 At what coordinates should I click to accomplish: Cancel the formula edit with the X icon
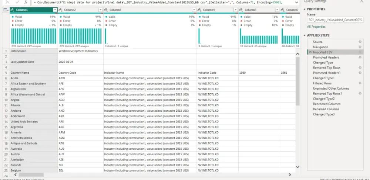[7, 2]
